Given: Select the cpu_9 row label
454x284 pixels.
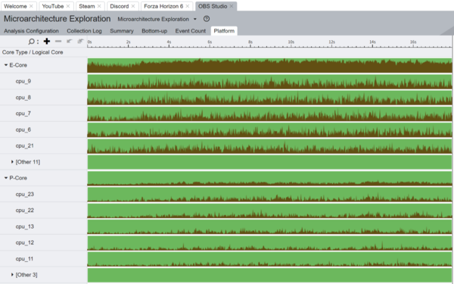Looking at the screenshot, I should click(23, 81).
